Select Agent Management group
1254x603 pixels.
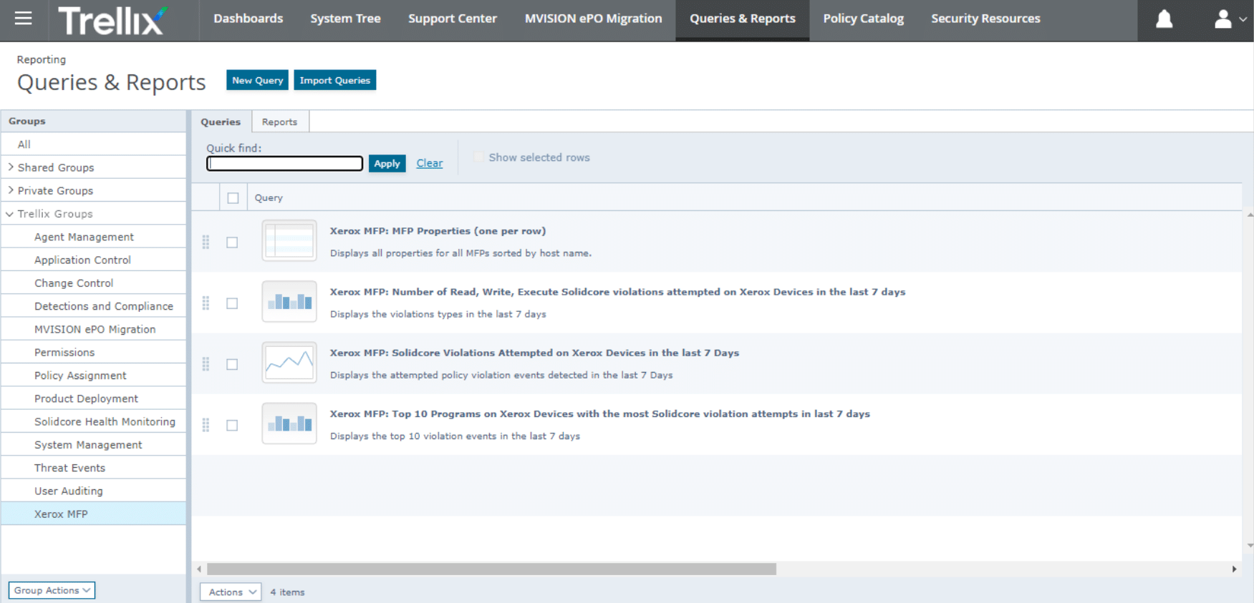93,237
